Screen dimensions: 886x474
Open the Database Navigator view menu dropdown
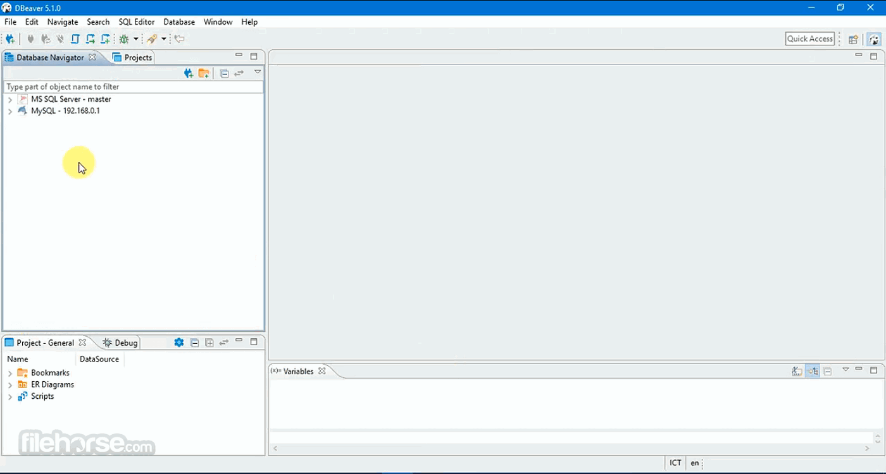258,72
